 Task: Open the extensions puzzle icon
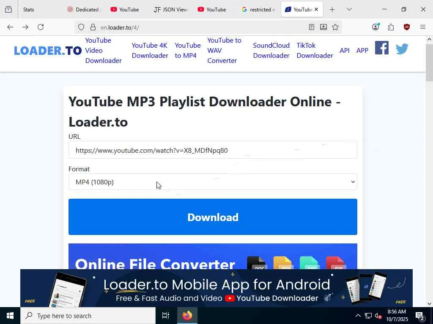pos(391,27)
